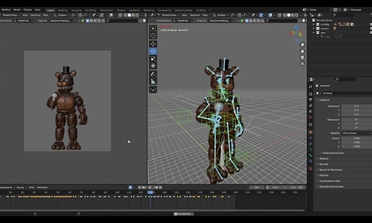Select the Scale tool
This screenshot has height=223, width=372.
(x=153, y=59)
